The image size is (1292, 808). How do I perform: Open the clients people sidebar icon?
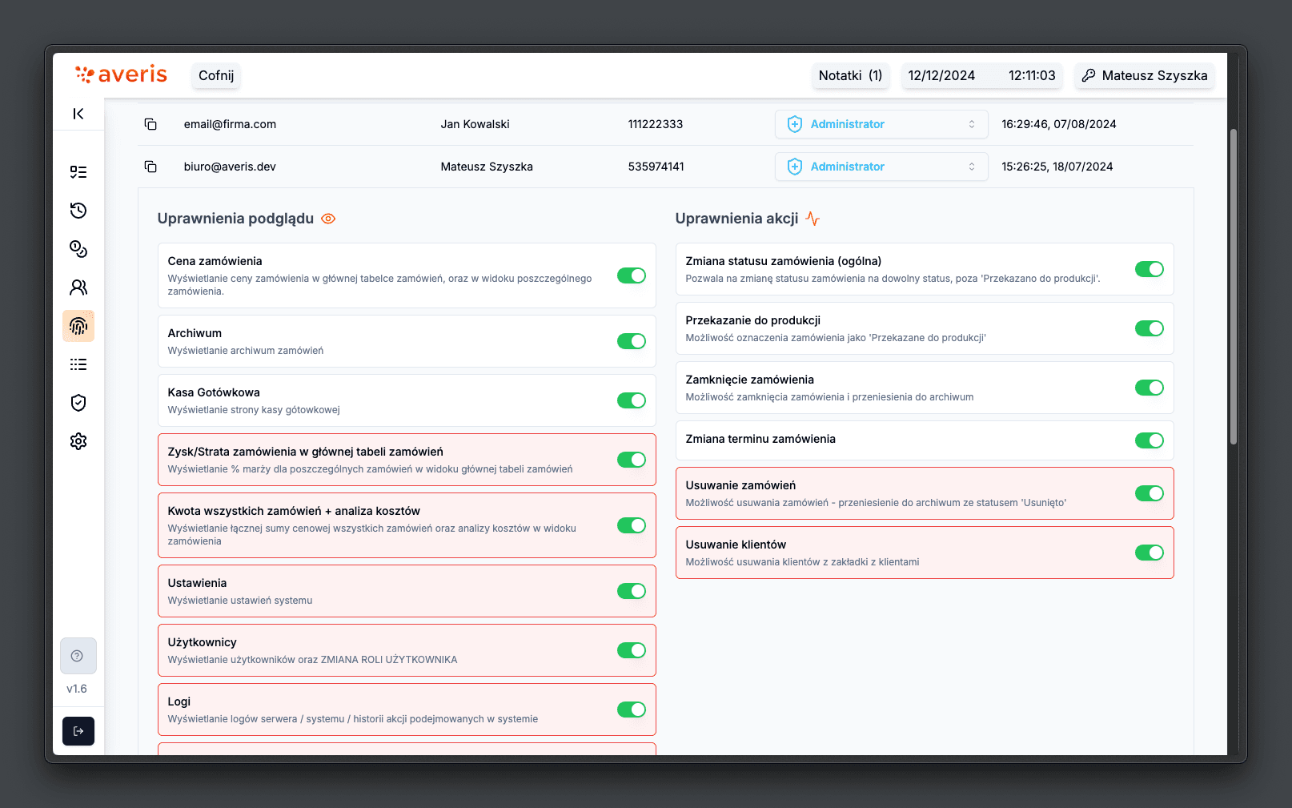click(x=78, y=287)
